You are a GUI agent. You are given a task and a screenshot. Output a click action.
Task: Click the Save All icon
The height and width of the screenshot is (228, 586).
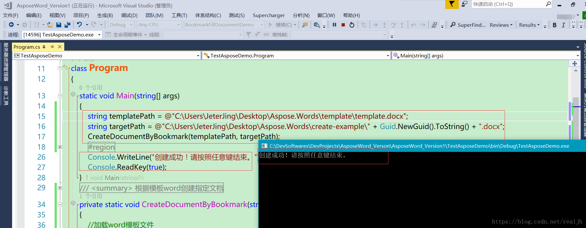click(x=67, y=25)
